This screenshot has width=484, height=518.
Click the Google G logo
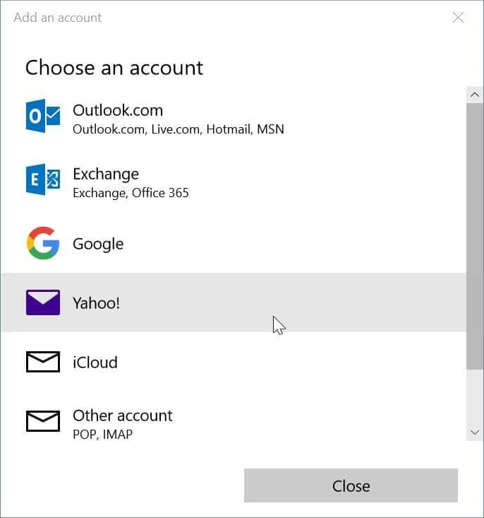(43, 243)
